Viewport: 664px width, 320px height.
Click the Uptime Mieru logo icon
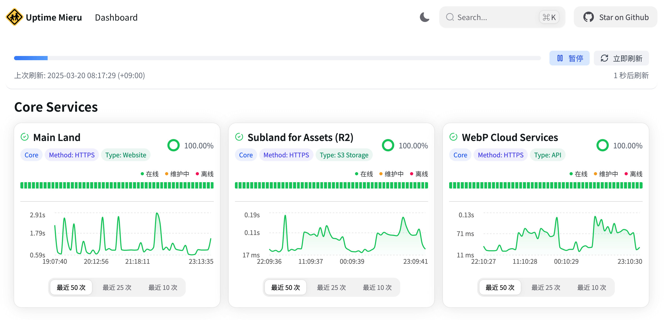click(x=14, y=17)
